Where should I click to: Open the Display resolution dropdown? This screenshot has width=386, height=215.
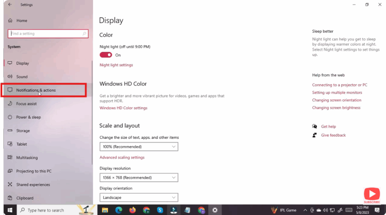139,178
